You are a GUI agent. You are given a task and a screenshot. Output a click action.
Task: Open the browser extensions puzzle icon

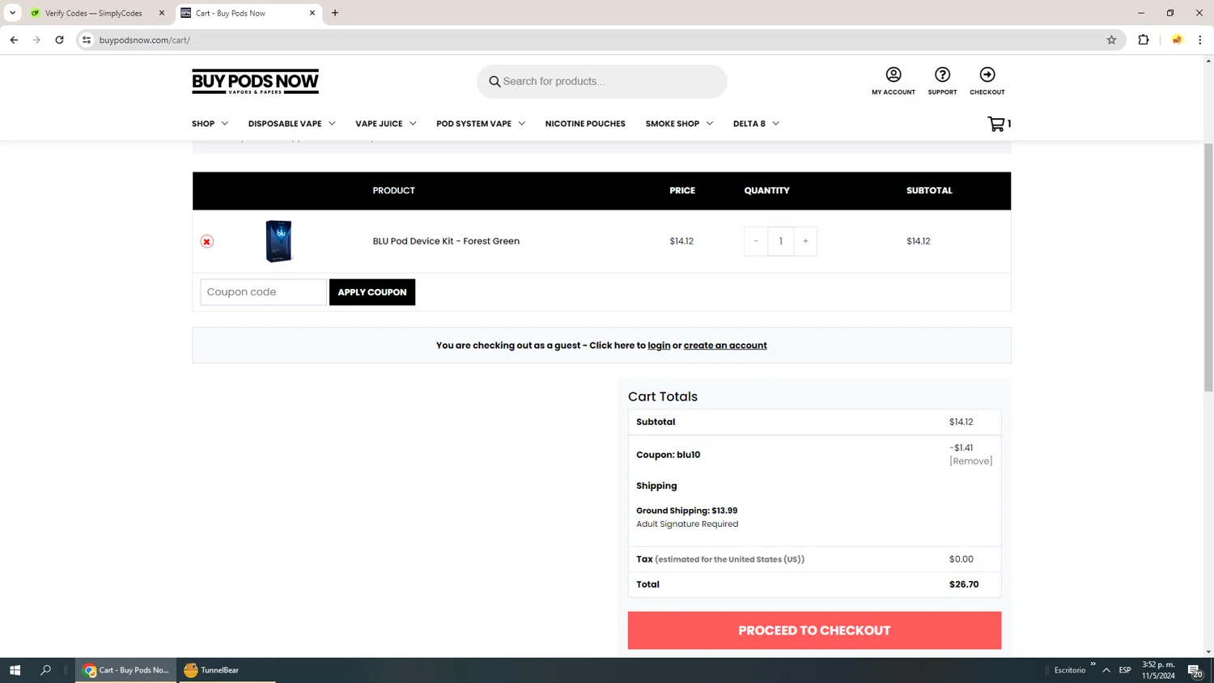[x=1144, y=40]
